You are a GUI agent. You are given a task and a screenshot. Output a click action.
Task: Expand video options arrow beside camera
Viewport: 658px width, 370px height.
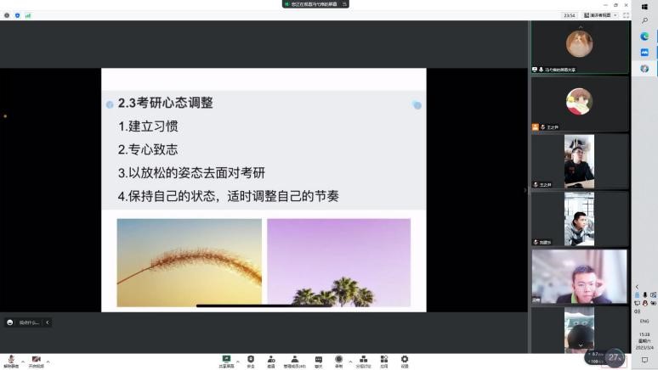48,362
